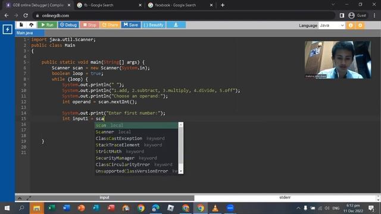381x214 pixels.
Task: Click the Beautify code button
Action: 154,25
